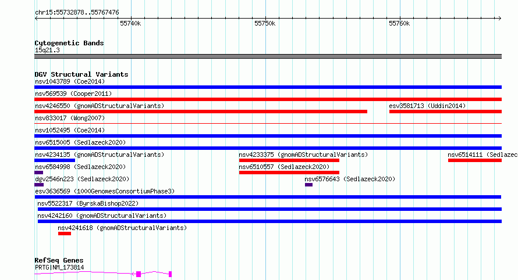Open dgv2546n223 (Sedlazeck2020) label

pos(82,179)
